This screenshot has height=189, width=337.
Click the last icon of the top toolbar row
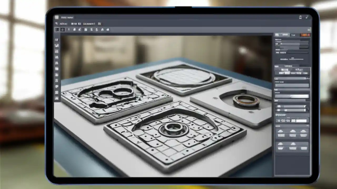(108, 29)
